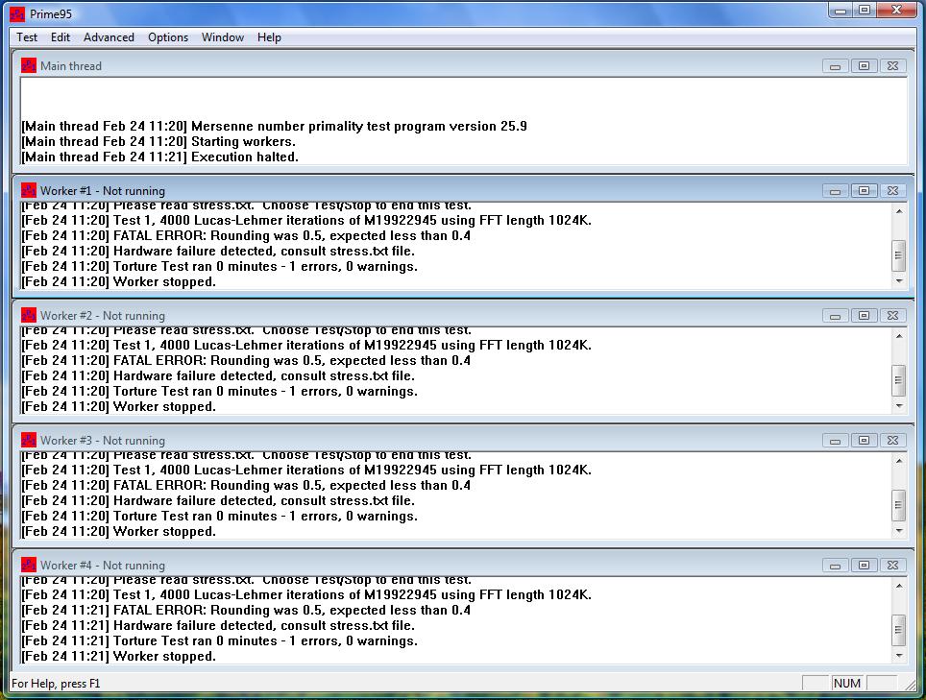This screenshot has height=700, width=926.
Task: Click Worker #3 scrollbar thumb
Action: click(899, 505)
